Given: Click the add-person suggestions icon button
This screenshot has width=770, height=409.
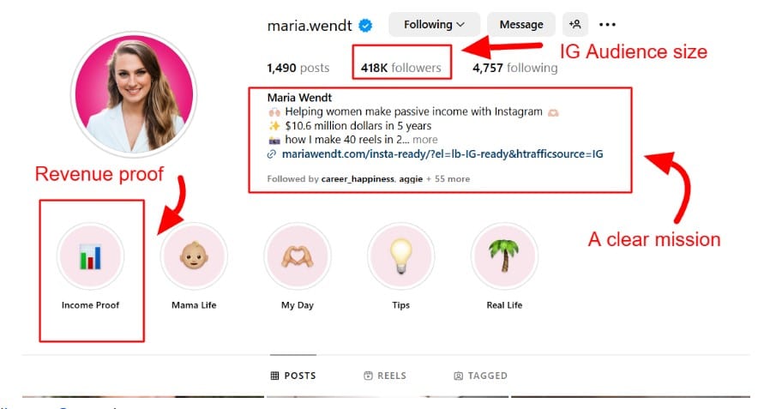Looking at the screenshot, I should (x=575, y=25).
